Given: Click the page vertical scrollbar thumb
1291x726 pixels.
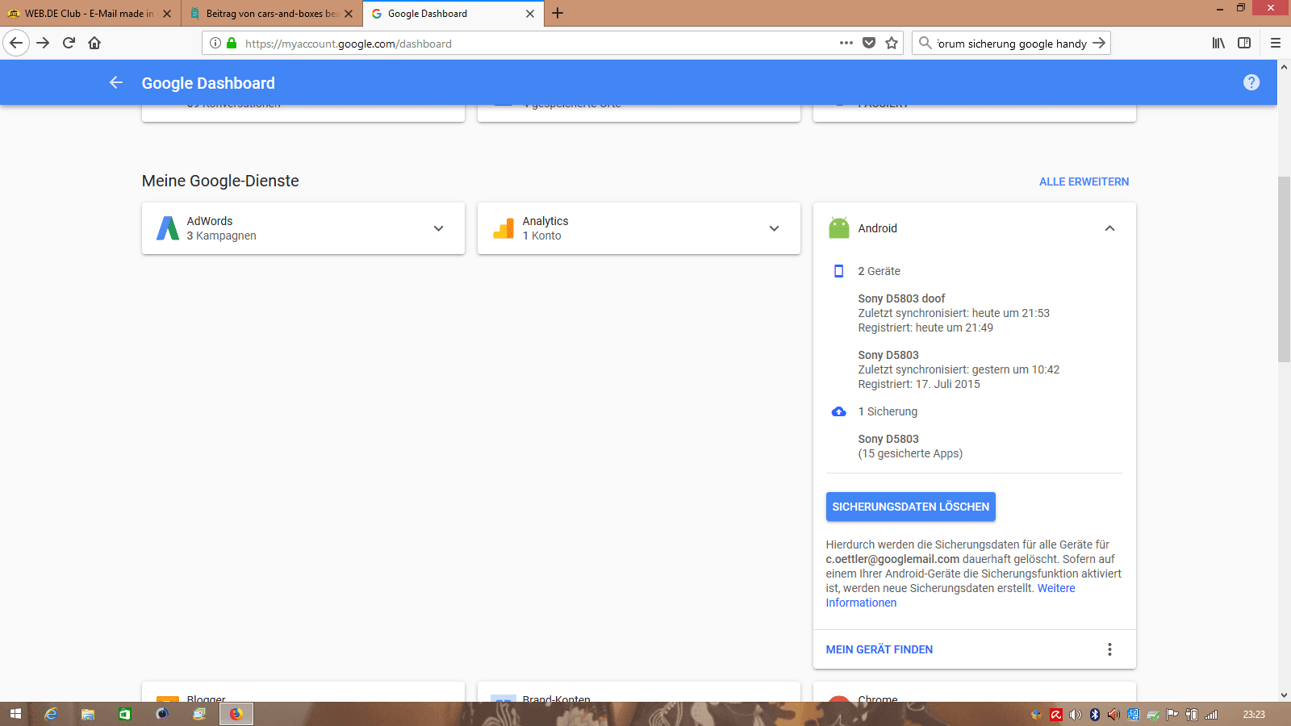Looking at the screenshot, I should click(x=1284, y=269).
